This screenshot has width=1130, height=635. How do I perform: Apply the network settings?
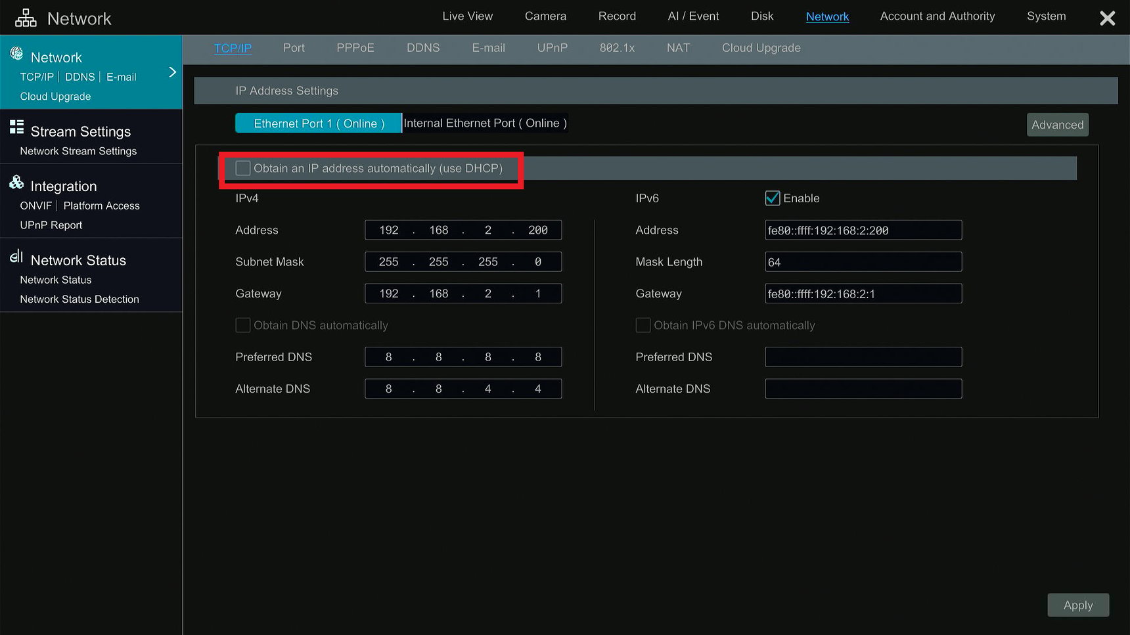(x=1077, y=605)
